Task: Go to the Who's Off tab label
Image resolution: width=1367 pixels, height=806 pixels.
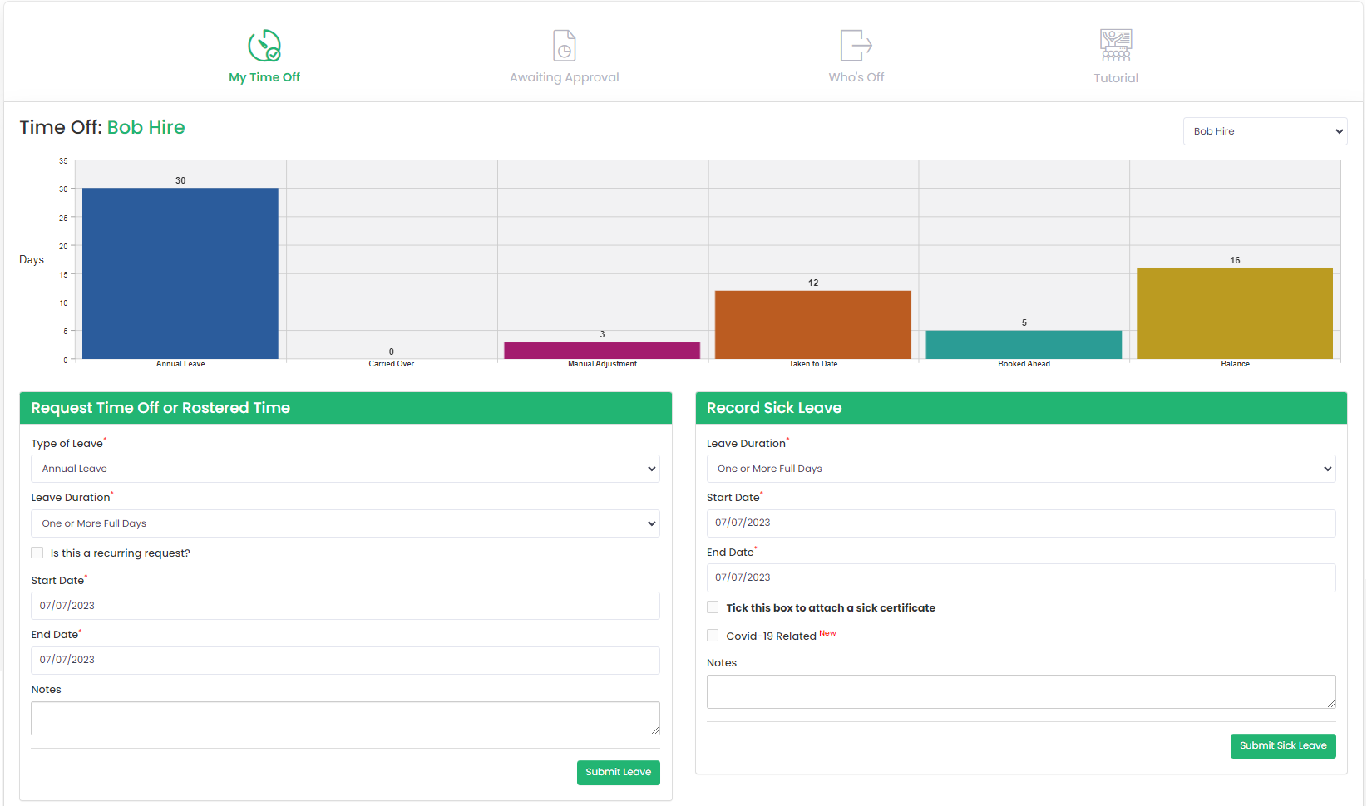Action: click(x=856, y=77)
